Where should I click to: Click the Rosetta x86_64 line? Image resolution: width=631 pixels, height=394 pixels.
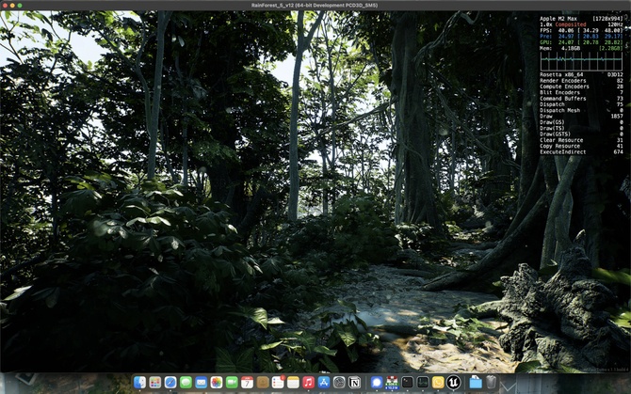coord(581,74)
